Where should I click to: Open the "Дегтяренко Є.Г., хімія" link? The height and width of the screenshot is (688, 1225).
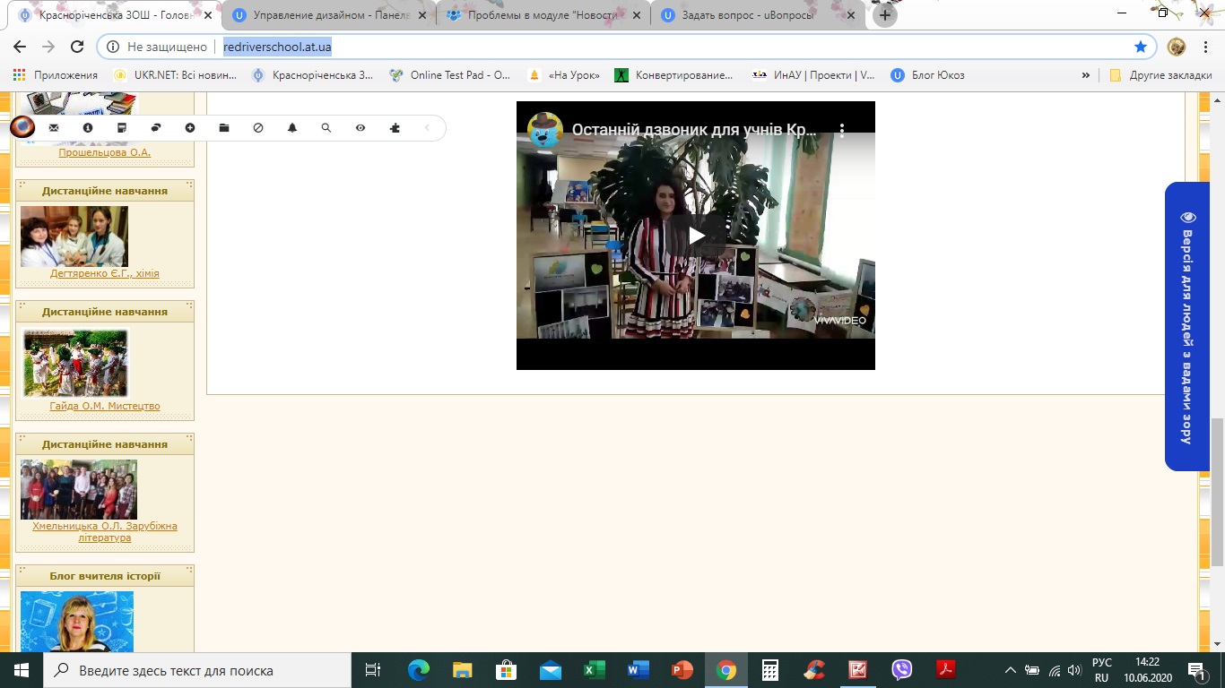pyautogui.click(x=105, y=273)
